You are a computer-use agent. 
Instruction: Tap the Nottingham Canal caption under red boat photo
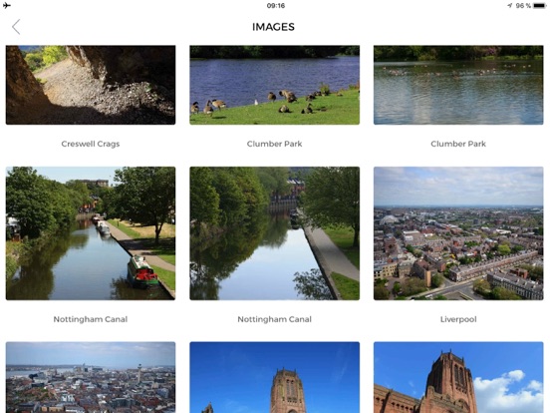(91, 319)
